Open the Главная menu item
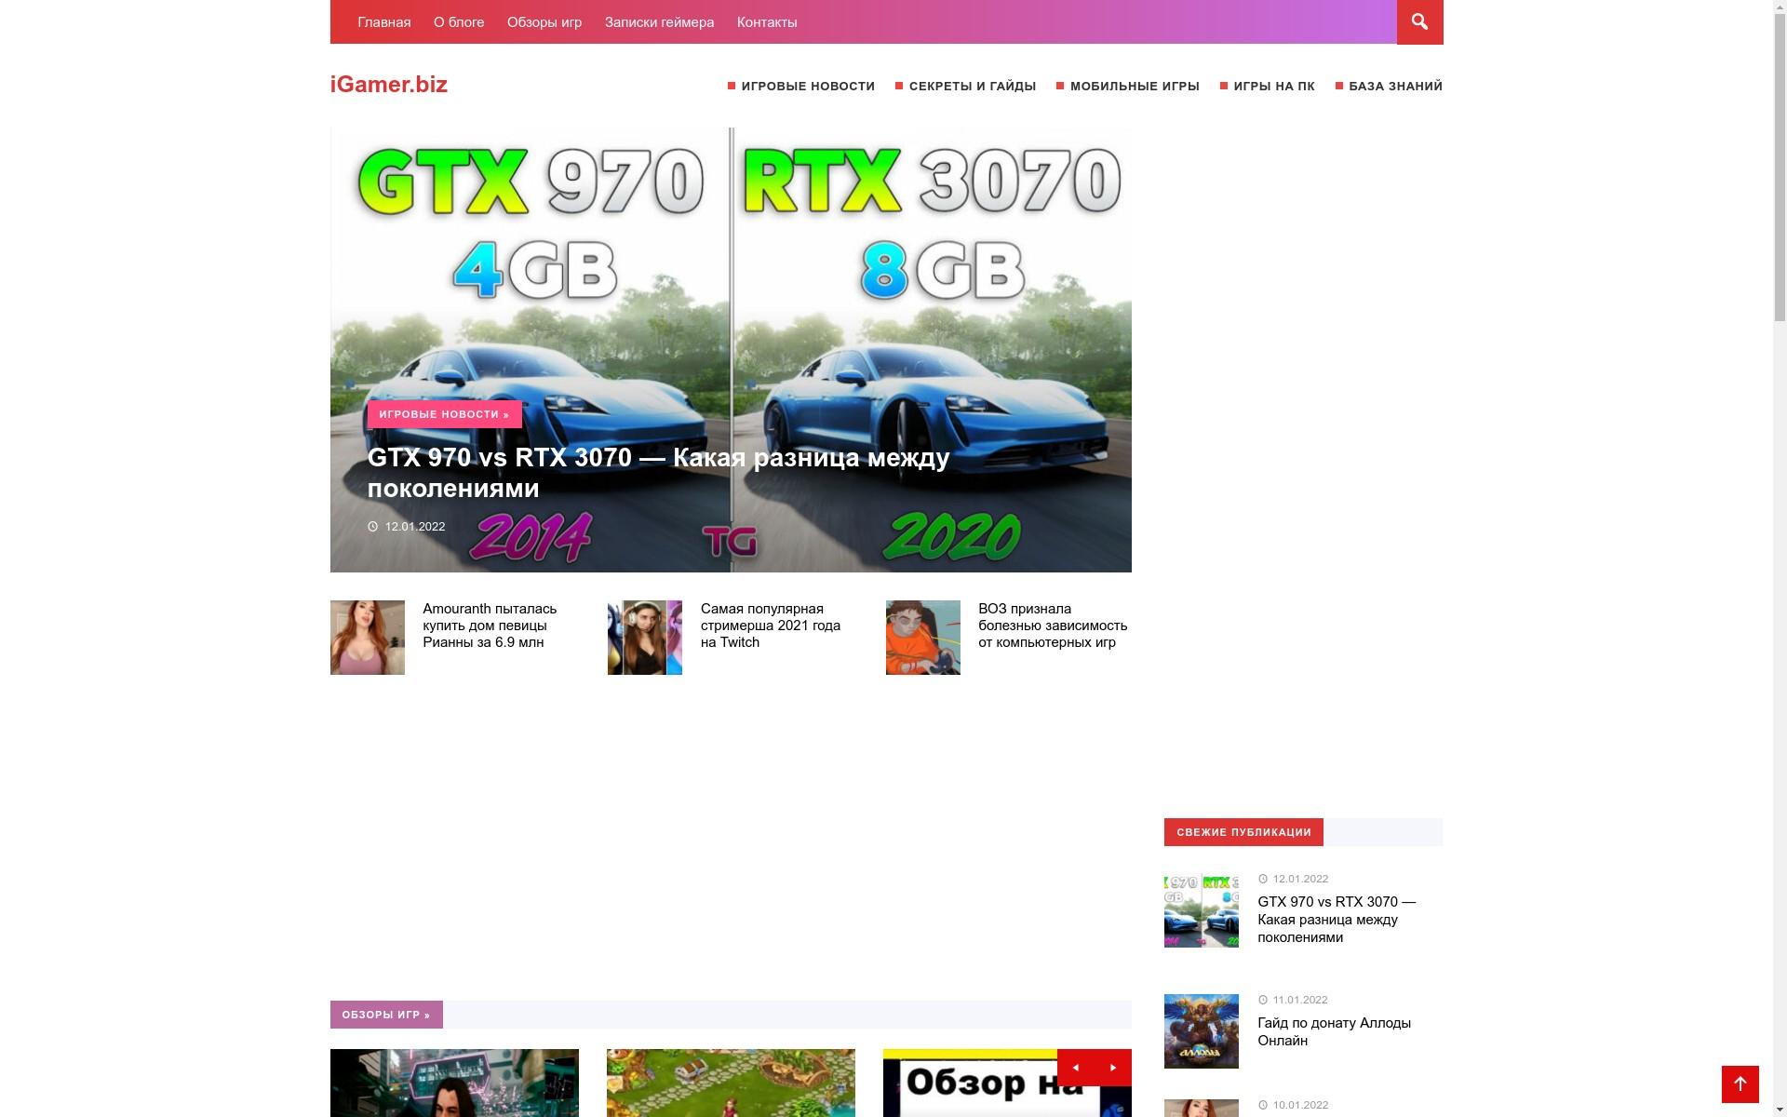 383,22
